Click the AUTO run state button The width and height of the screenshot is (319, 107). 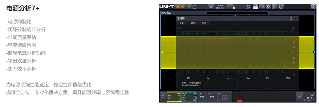[x=180, y=7]
